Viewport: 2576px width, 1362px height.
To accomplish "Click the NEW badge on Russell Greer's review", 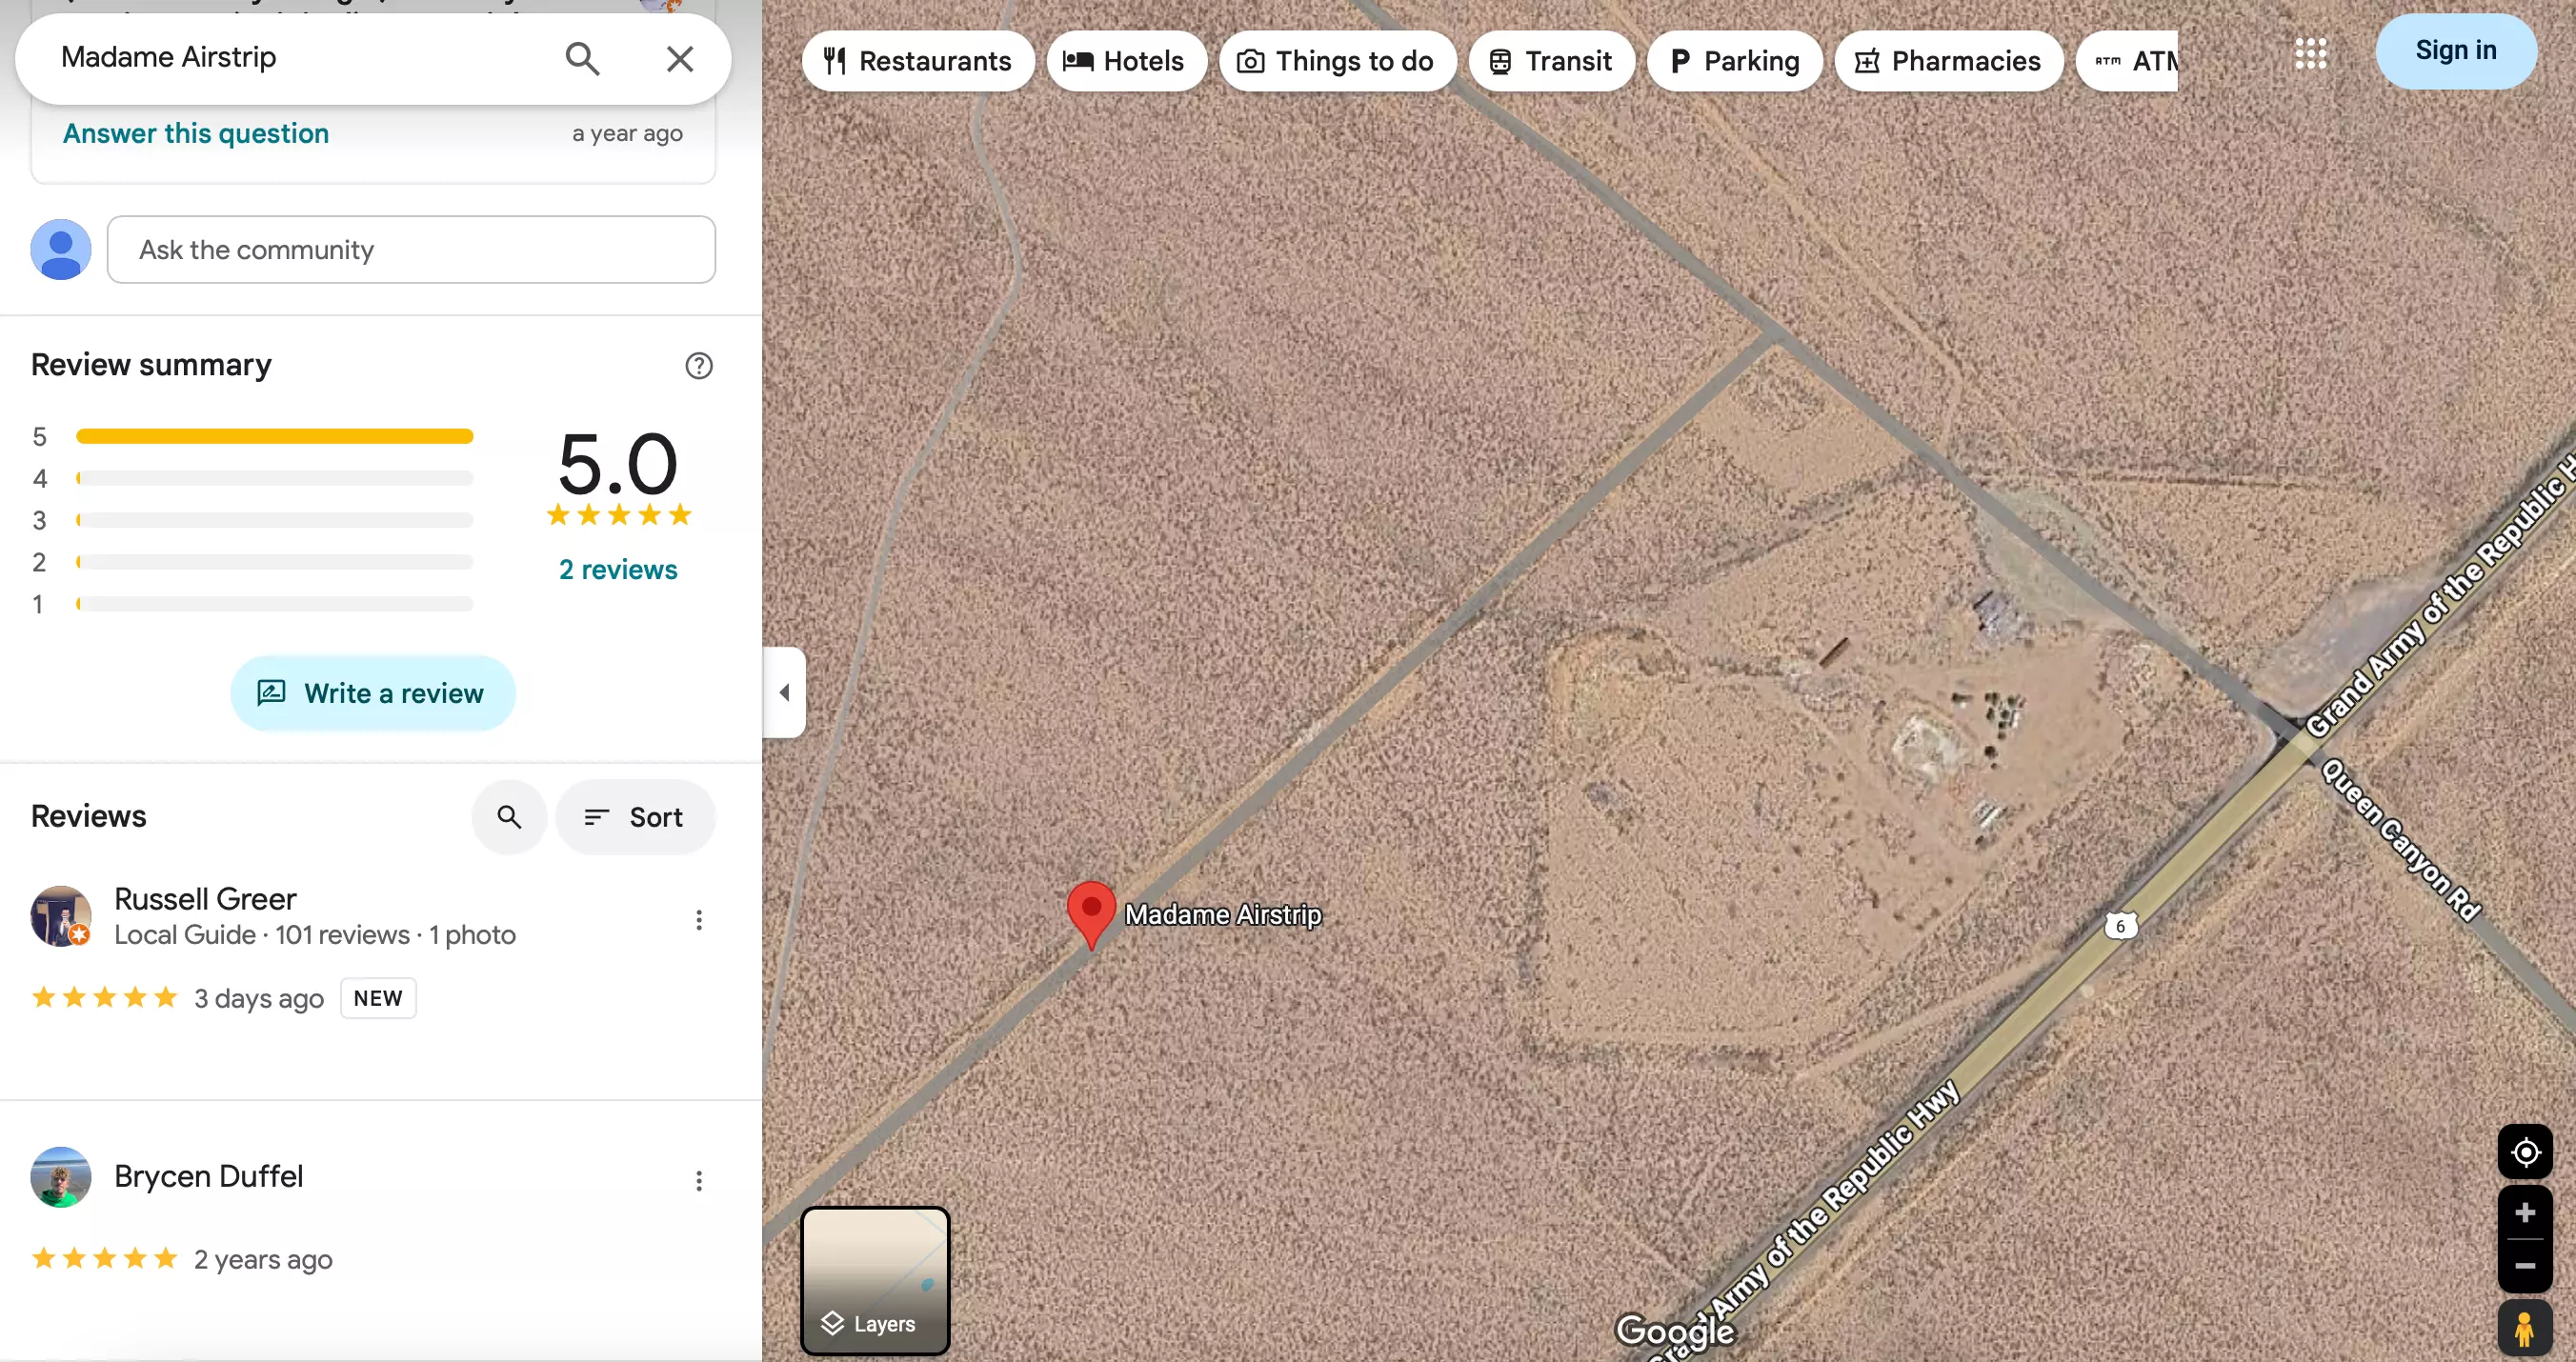I will pyautogui.click(x=378, y=998).
